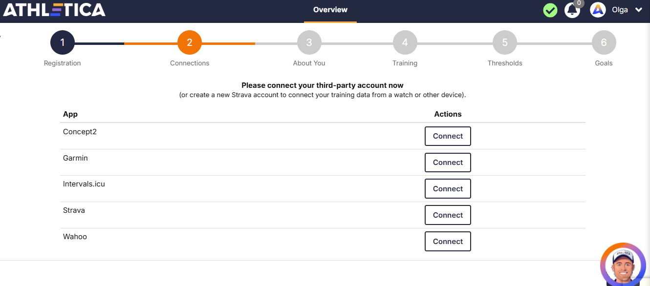Connect the Strava account

click(448, 215)
